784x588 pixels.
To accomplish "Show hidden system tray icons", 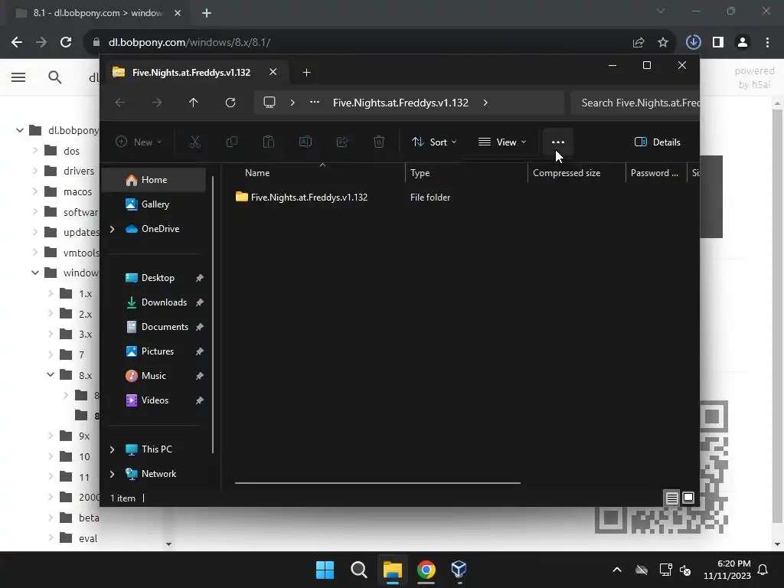I will click(x=617, y=570).
